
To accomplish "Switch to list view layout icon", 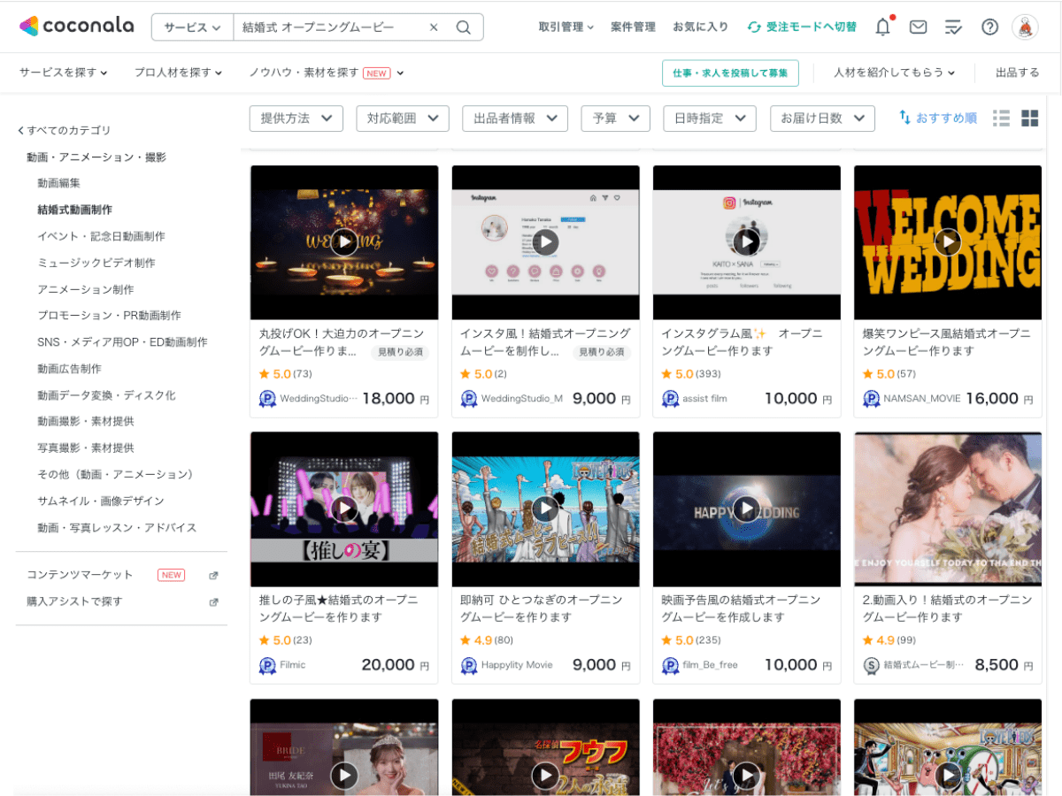I will (x=1002, y=118).
